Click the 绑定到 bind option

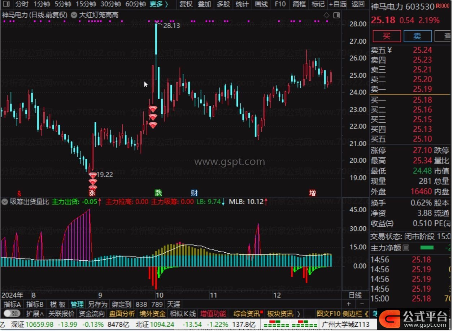click(x=122, y=304)
